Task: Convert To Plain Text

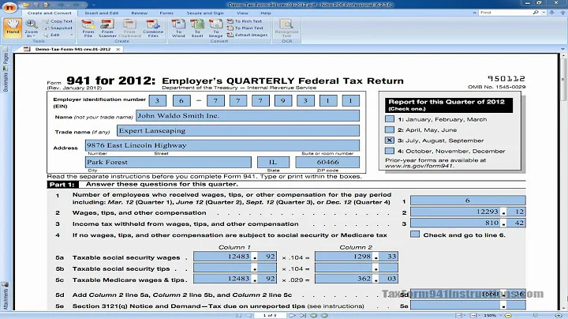Action: [245, 28]
